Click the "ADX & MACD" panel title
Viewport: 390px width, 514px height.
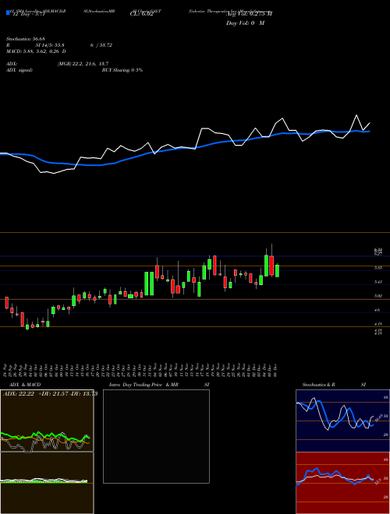(x=25, y=385)
